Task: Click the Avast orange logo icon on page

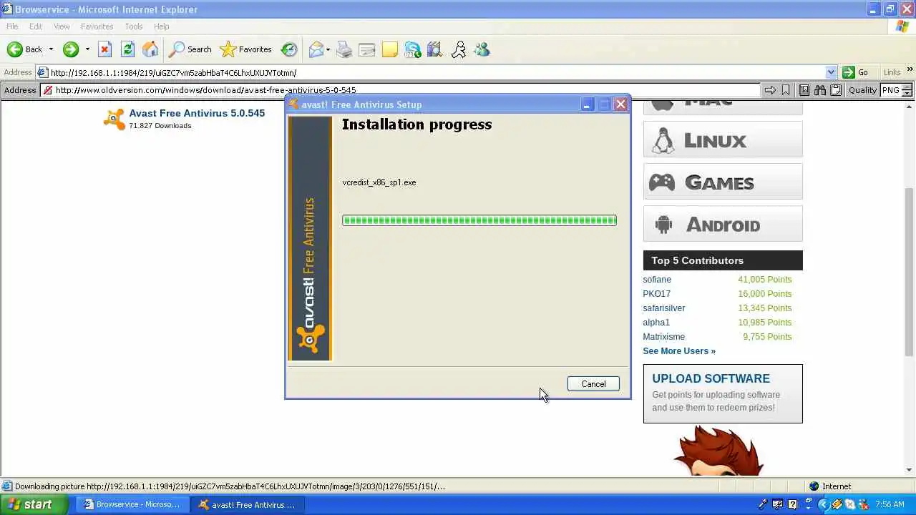Action: click(x=114, y=119)
